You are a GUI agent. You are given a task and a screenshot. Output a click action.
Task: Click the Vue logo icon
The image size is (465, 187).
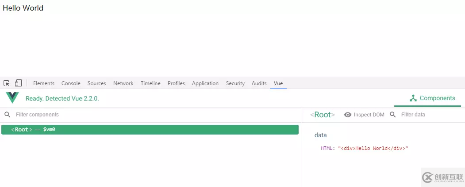coord(12,98)
